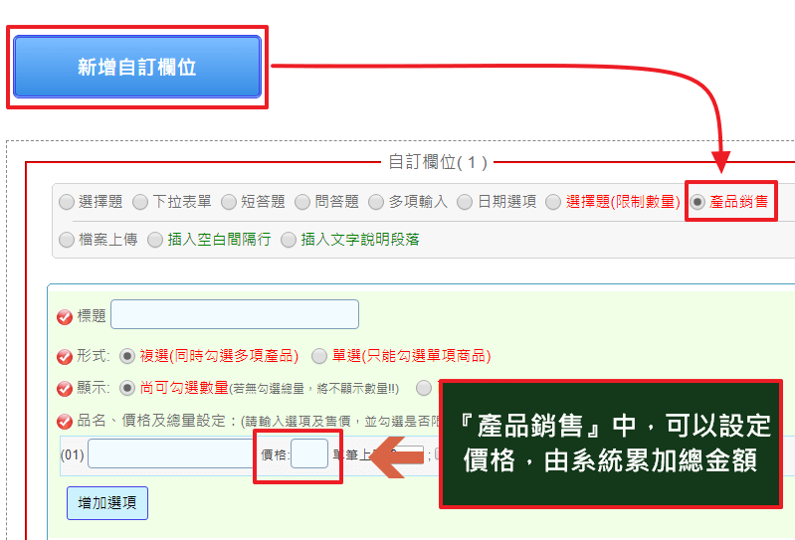Select 複選 multiple-product form option
Viewport: 795px width, 540px height.
[x=126, y=356]
